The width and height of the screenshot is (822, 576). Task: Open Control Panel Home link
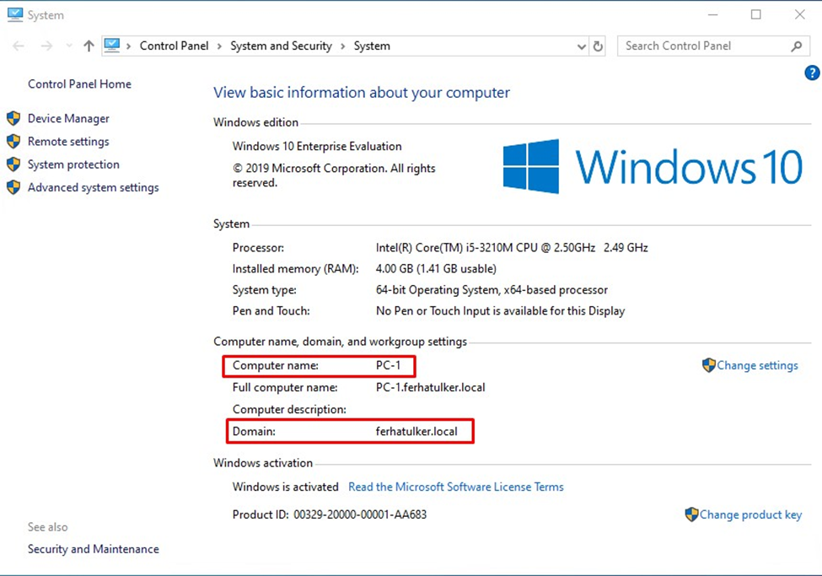(79, 84)
